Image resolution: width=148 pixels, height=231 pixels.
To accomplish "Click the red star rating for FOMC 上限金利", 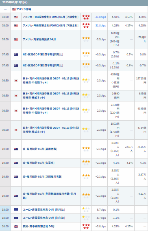I will pos(86,17).
